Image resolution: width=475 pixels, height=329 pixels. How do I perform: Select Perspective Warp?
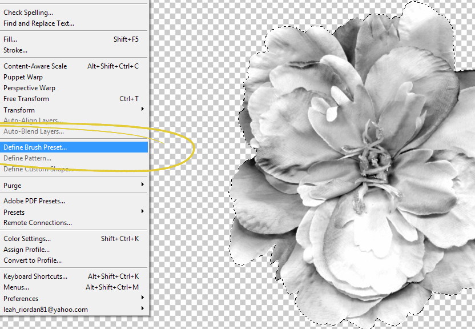(x=74, y=88)
